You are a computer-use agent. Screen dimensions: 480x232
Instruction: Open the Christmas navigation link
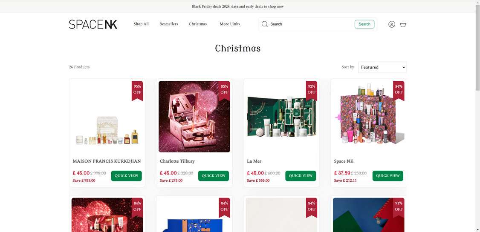pos(198,24)
